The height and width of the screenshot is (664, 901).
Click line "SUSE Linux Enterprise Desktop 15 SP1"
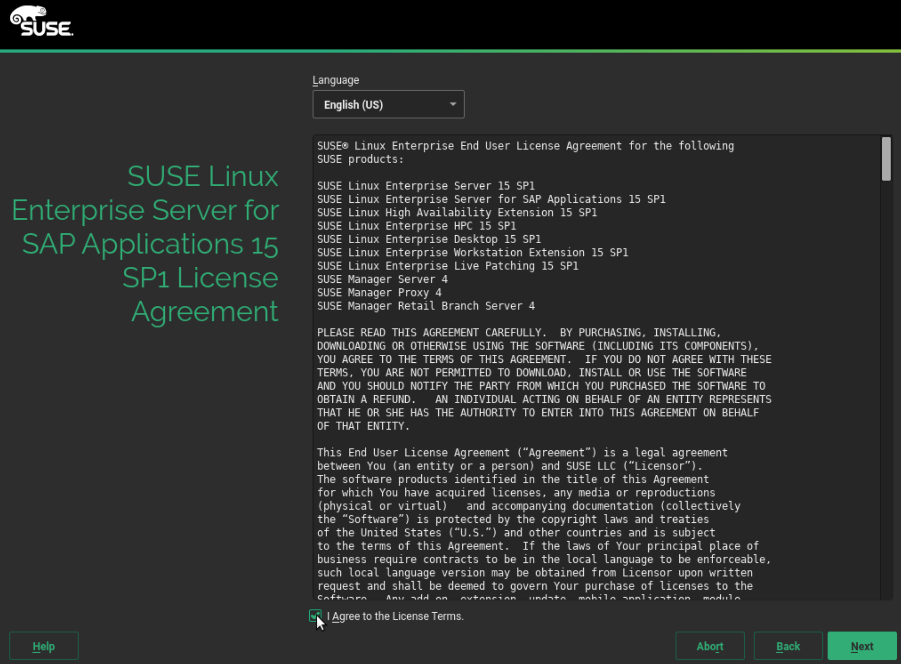pos(428,239)
